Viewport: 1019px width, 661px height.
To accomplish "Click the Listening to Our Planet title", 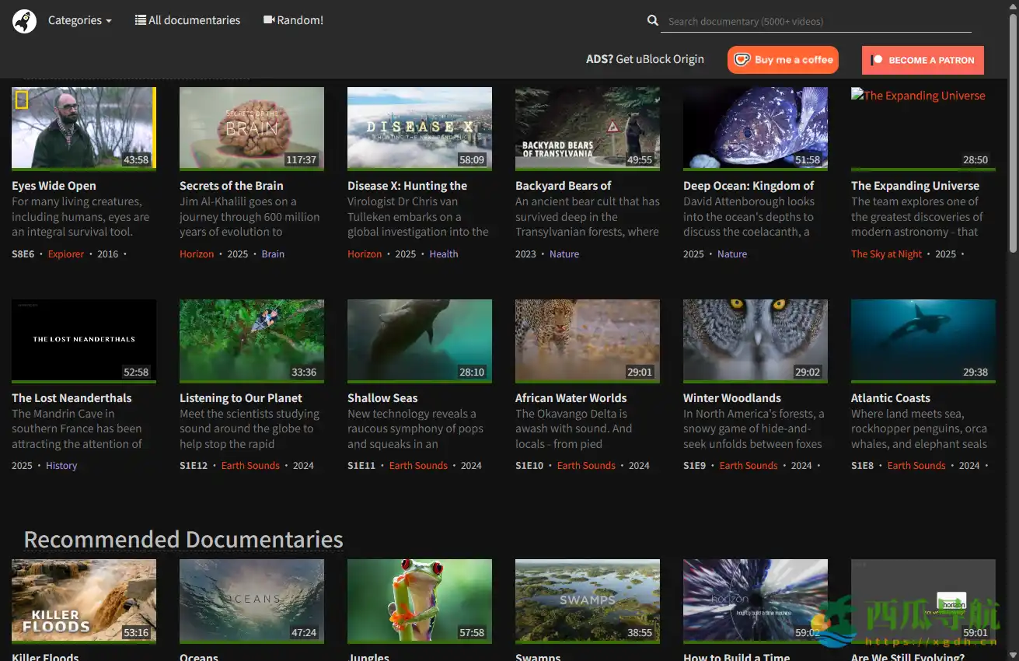I will [241, 398].
